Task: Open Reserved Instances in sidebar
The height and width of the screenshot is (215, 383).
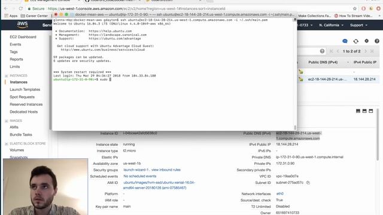Action: [26, 105]
